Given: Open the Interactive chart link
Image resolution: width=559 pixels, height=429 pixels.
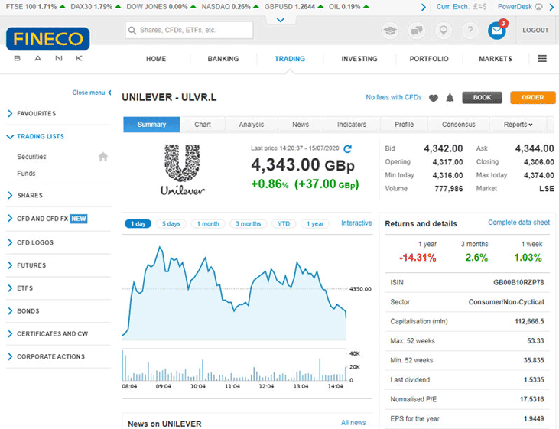Looking at the screenshot, I should [356, 223].
